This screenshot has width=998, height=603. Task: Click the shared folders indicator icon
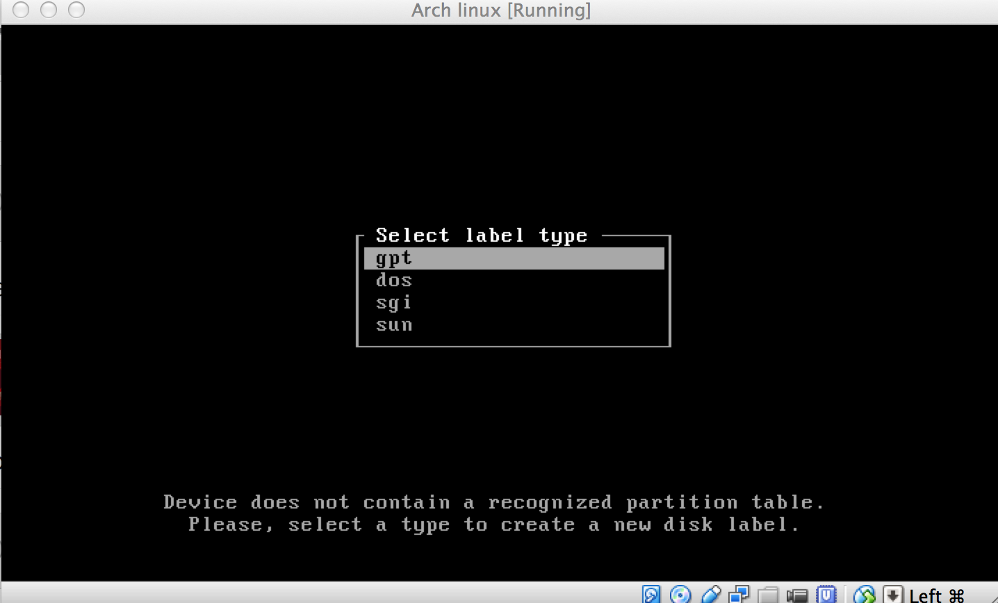[x=768, y=595]
